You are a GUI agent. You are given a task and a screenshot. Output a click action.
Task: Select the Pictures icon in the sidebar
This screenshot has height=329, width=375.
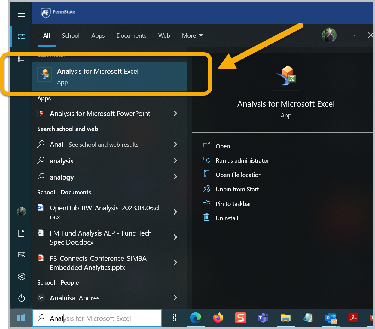21,255
